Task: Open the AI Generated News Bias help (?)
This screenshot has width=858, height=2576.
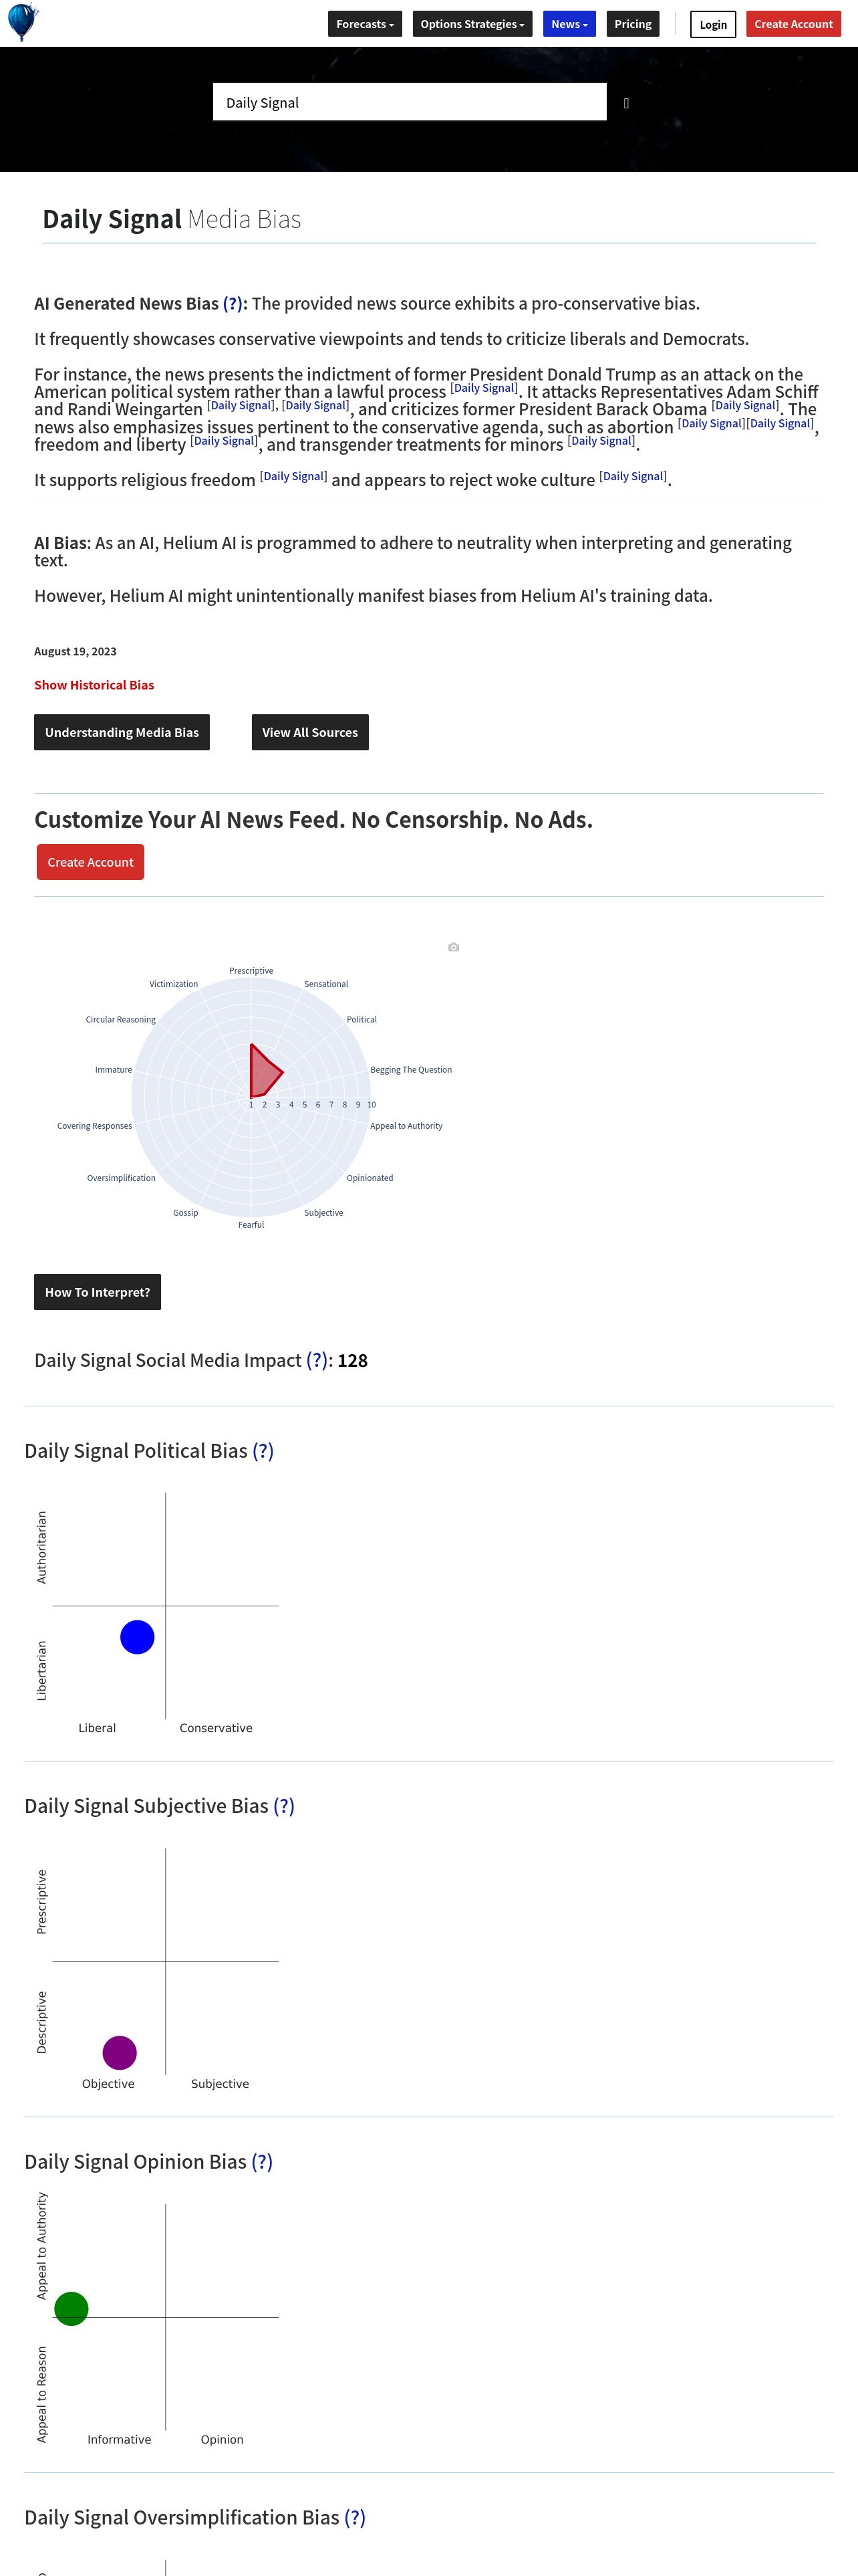Action: coord(233,304)
